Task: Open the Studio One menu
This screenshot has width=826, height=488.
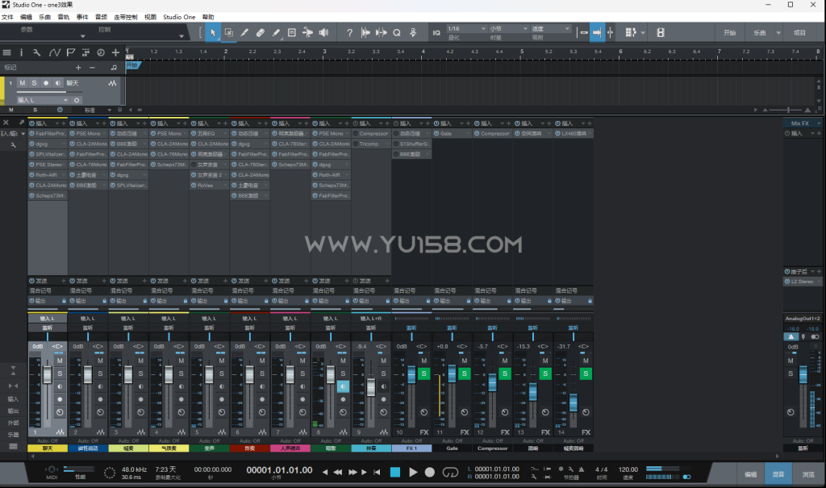Action: click(x=178, y=16)
